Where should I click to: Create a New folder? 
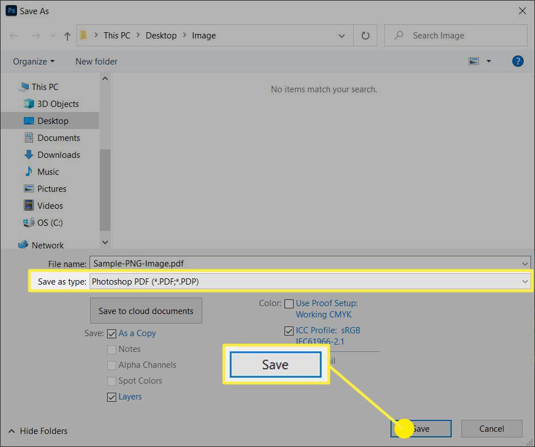pos(96,62)
